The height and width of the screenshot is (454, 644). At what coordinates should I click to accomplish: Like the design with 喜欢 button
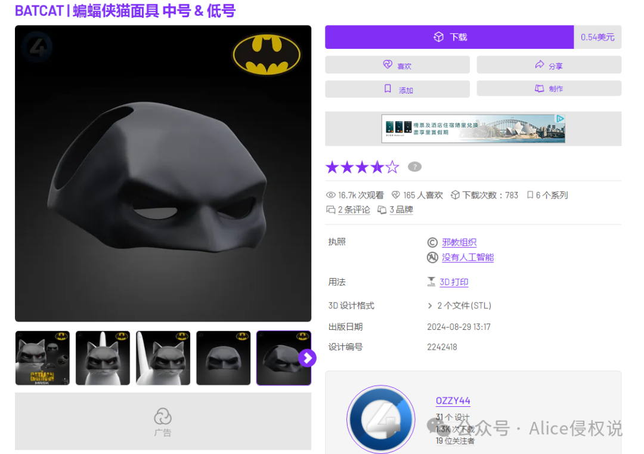pyautogui.click(x=397, y=65)
